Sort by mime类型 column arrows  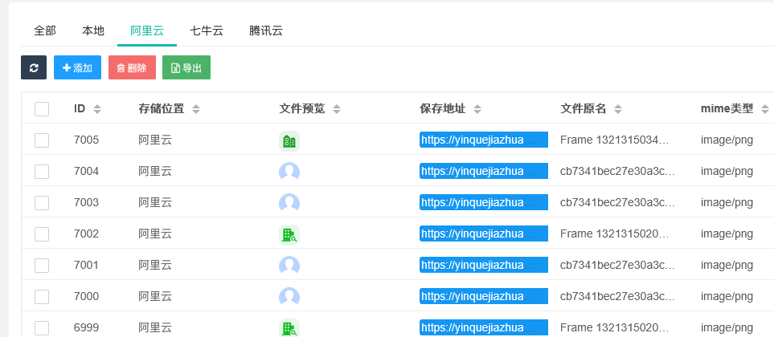[x=764, y=109]
